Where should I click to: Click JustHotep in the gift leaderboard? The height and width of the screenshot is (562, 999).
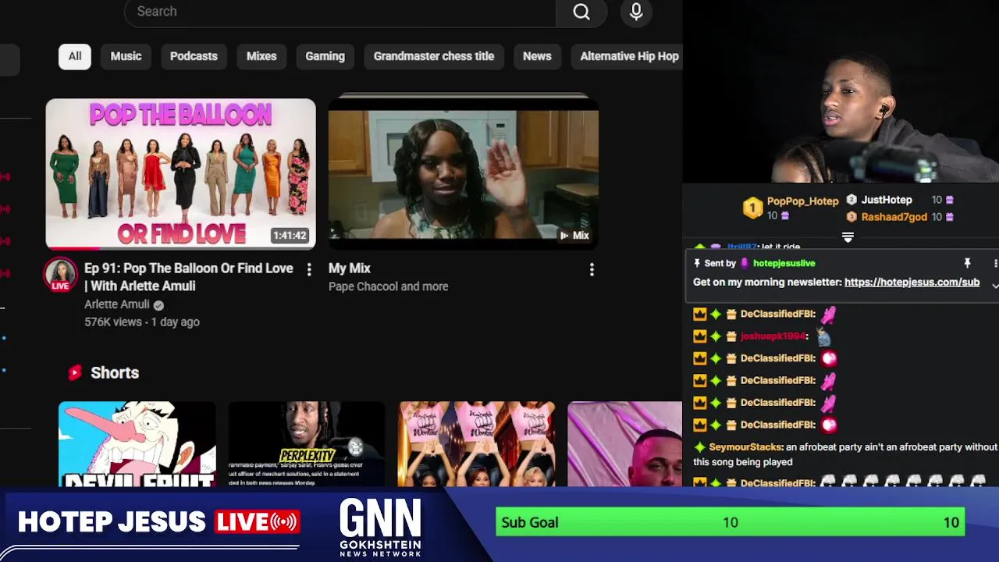pyautogui.click(x=887, y=200)
